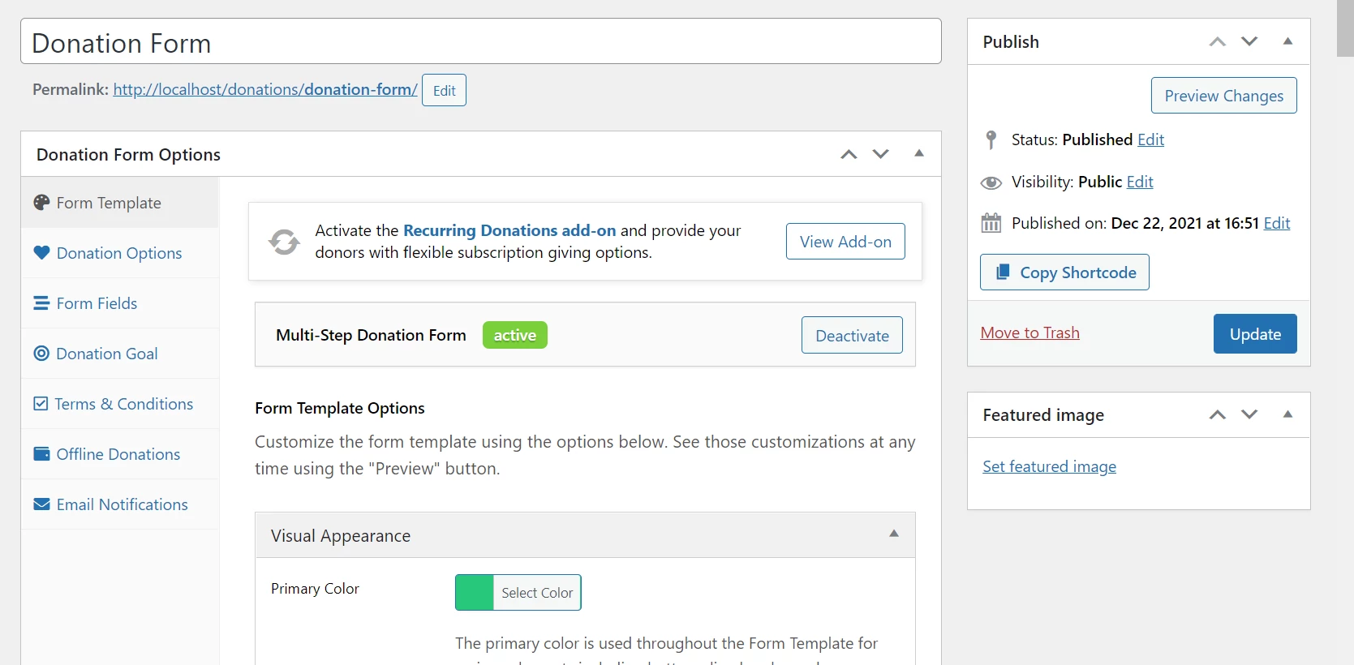Move Publish panel down
The height and width of the screenshot is (665, 1354).
(x=1249, y=41)
